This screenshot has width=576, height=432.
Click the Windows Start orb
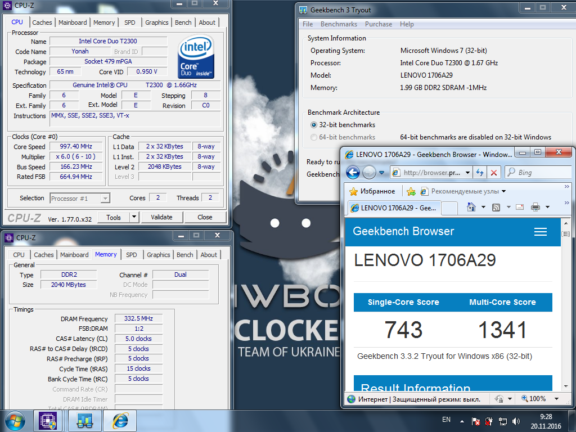point(15,421)
